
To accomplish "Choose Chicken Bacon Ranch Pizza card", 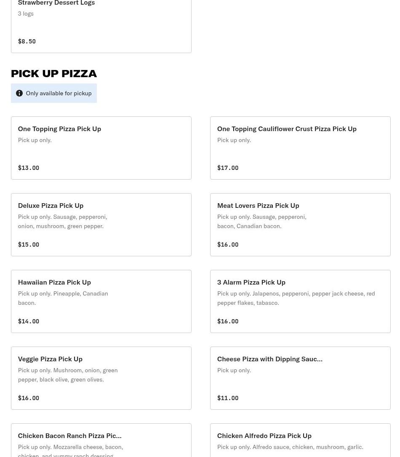I will pos(101,440).
